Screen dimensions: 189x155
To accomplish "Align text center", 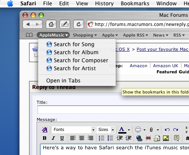I will [82, 138].
